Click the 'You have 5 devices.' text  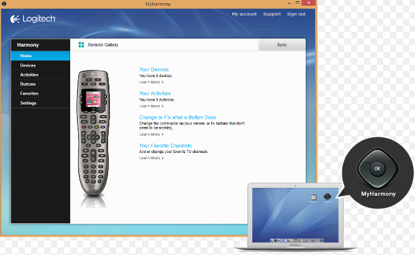click(156, 75)
